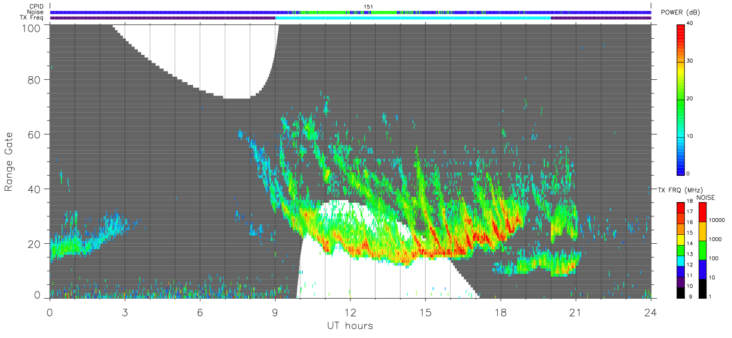
Task: Click the 'UT hours' axis title
Action: pos(350,325)
